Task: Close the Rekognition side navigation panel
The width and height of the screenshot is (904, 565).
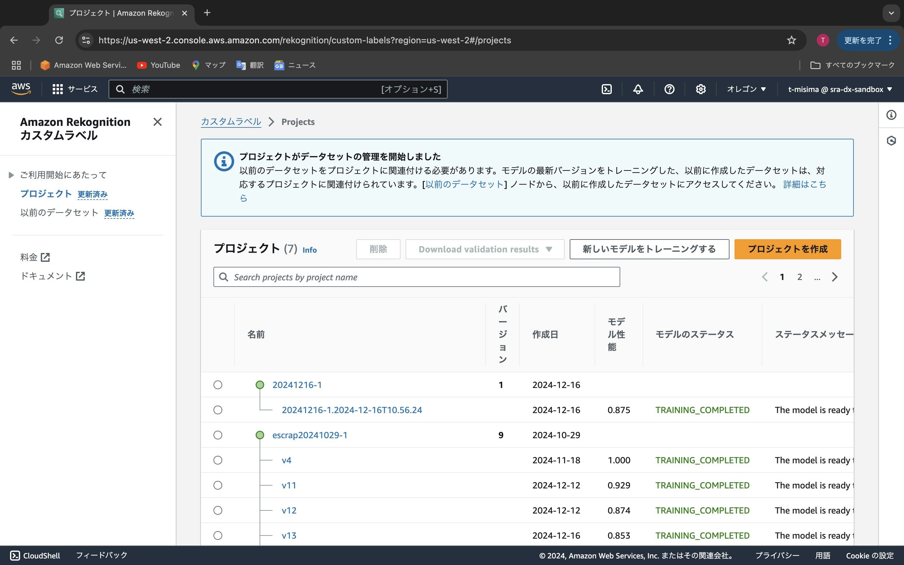Action: point(157,122)
